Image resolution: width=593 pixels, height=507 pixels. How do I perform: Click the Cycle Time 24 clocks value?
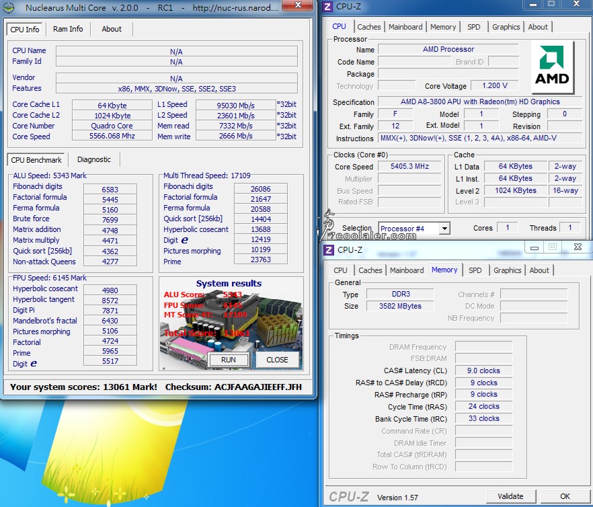click(x=483, y=406)
